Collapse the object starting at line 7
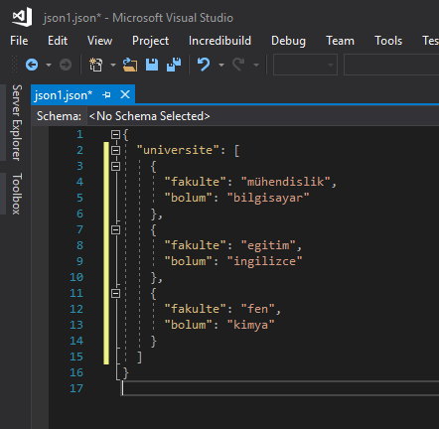Image resolution: width=439 pixels, height=429 pixels. (x=115, y=229)
